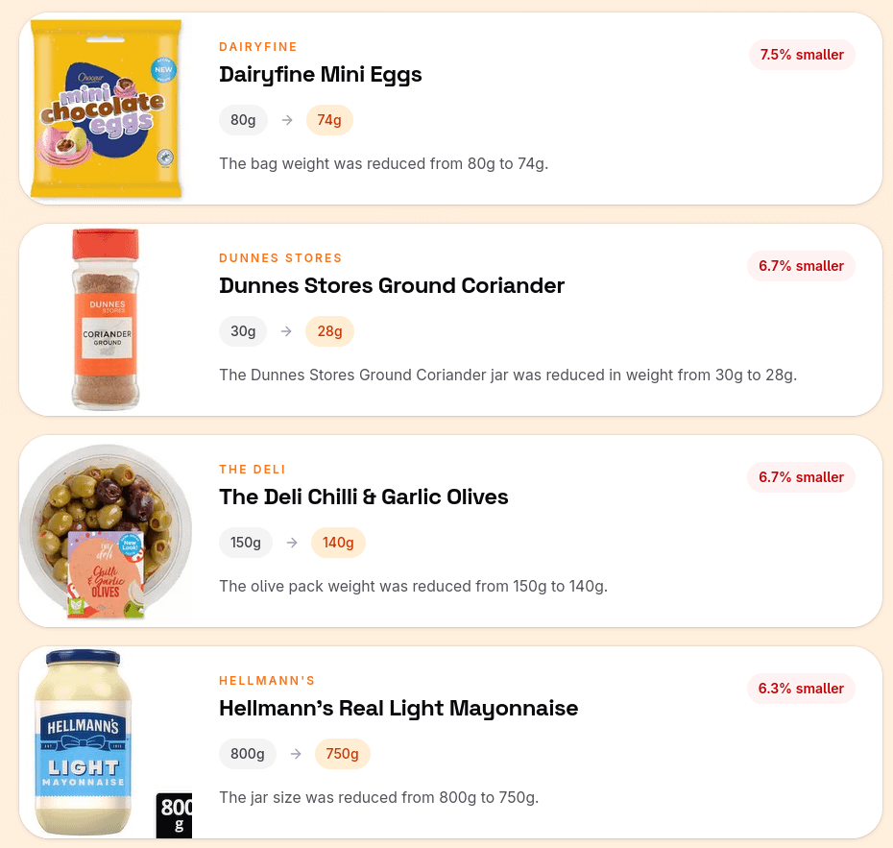This screenshot has width=893, height=848.
Task: Click the DUNNES STORES brand label
Action: coord(280,258)
